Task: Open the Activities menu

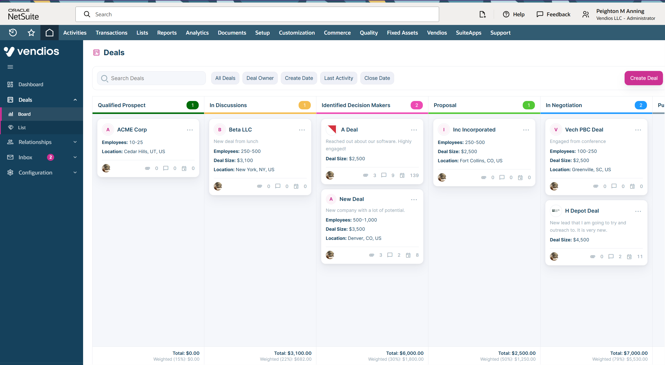Action: (75, 33)
